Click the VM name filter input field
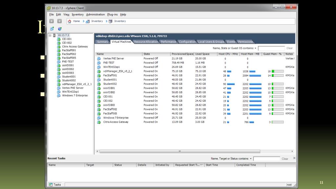The width and height of the screenshot is (336, 189). (271, 48)
